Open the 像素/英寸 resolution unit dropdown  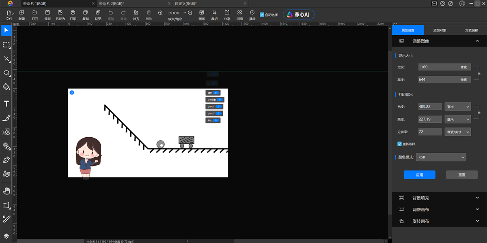pos(458,132)
